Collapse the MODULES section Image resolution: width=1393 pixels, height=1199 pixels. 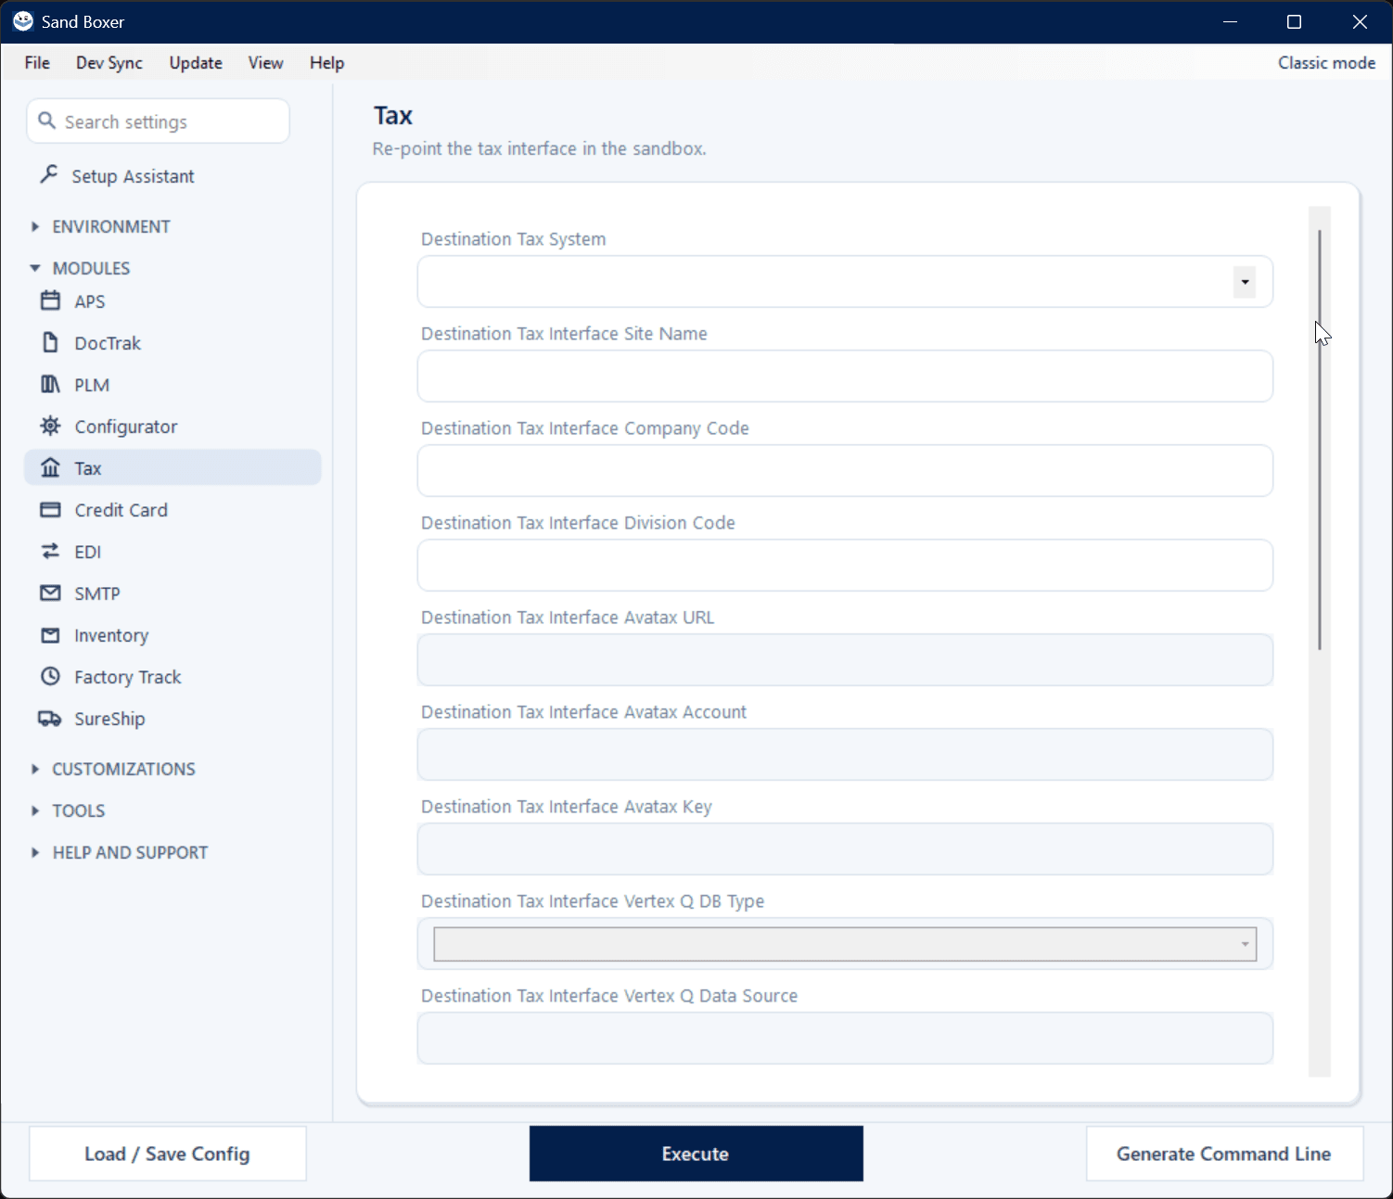(x=82, y=268)
